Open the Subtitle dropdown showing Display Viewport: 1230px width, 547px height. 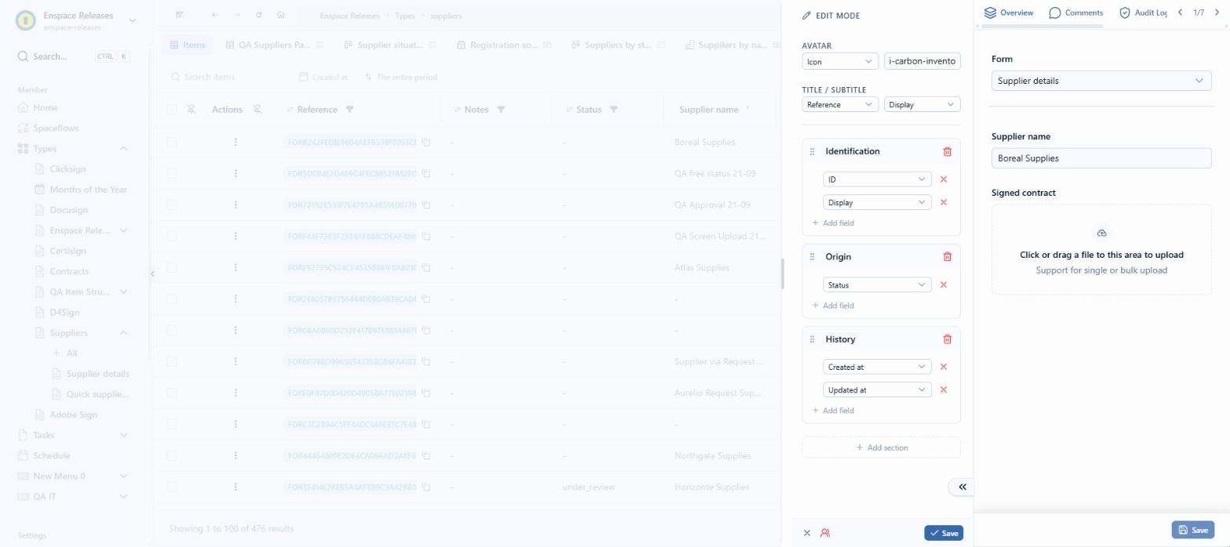point(922,104)
